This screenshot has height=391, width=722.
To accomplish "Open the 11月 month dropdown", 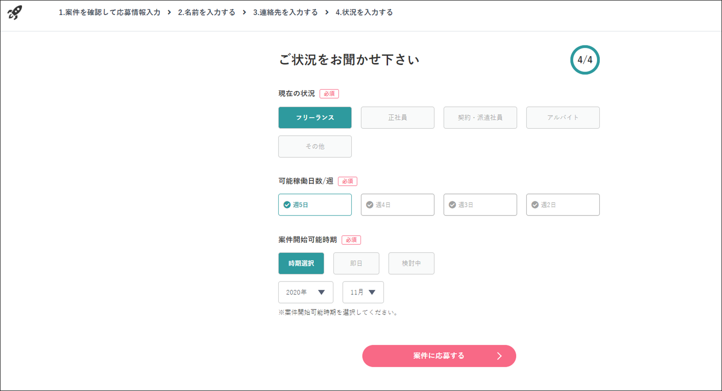I will (x=363, y=292).
